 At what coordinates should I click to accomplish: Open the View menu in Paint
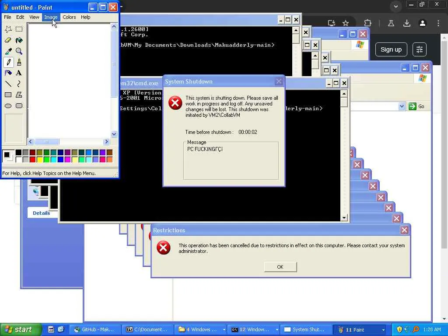(x=34, y=17)
